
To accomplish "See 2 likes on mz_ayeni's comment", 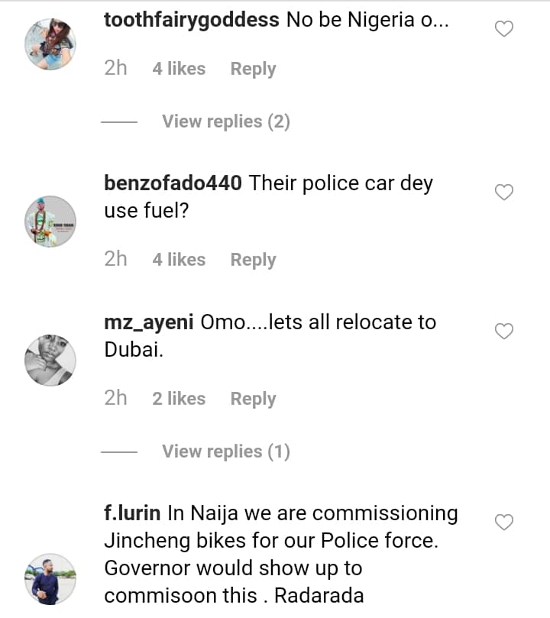I will pyautogui.click(x=179, y=399).
